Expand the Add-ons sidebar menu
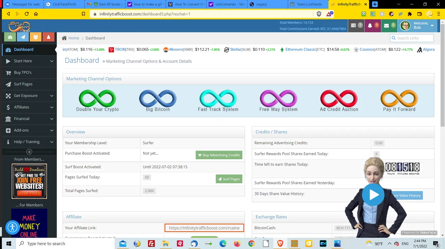Screen dimensions: 445x249 tap(29, 130)
